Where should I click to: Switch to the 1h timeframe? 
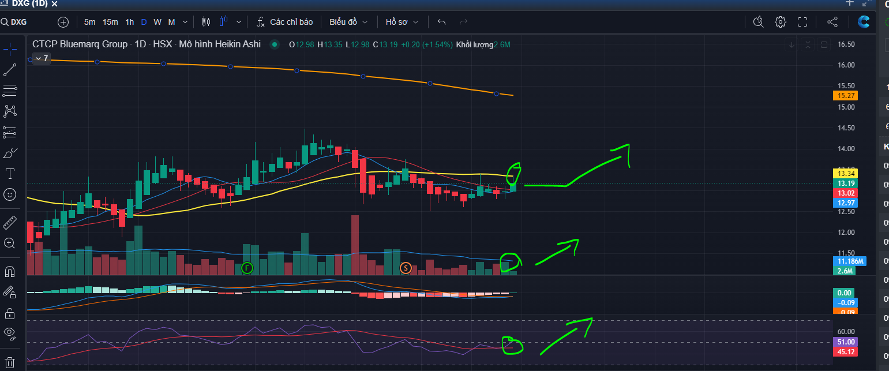click(x=130, y=22)
